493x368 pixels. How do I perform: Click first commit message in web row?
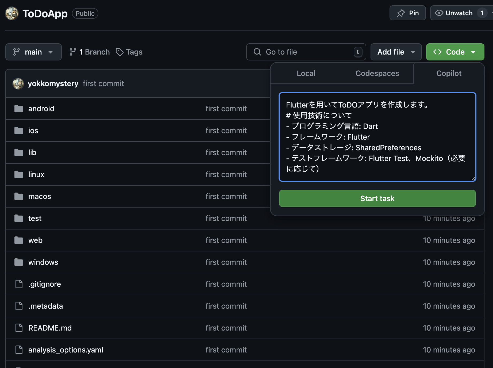[226, 240]
